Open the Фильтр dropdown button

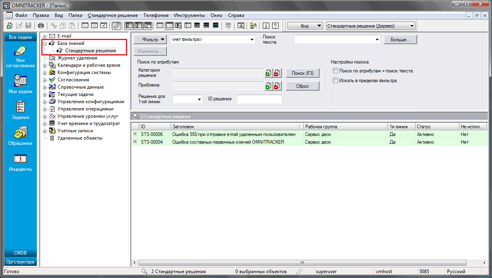tap(150, 39)
